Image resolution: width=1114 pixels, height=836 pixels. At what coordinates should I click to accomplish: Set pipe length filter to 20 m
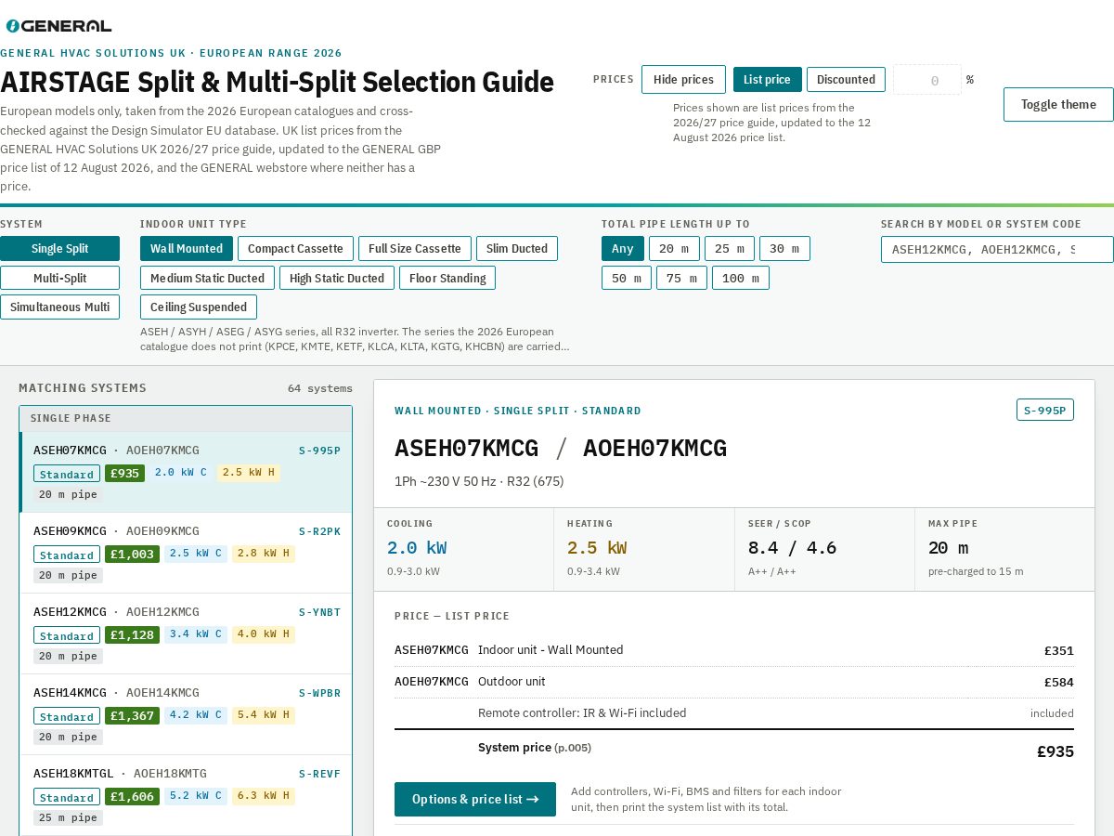[x=674, y=249]
